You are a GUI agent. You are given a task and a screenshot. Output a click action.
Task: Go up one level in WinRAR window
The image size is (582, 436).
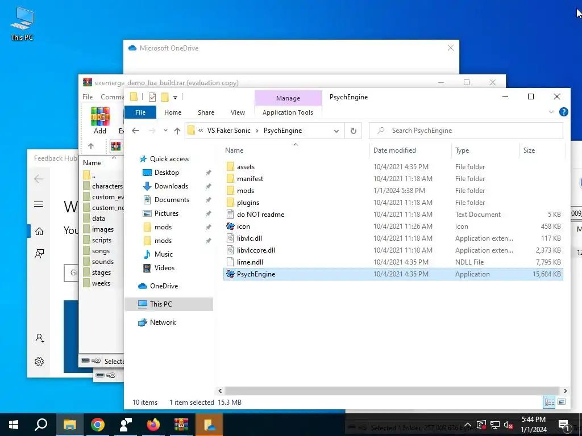click(x=91, y=146)
